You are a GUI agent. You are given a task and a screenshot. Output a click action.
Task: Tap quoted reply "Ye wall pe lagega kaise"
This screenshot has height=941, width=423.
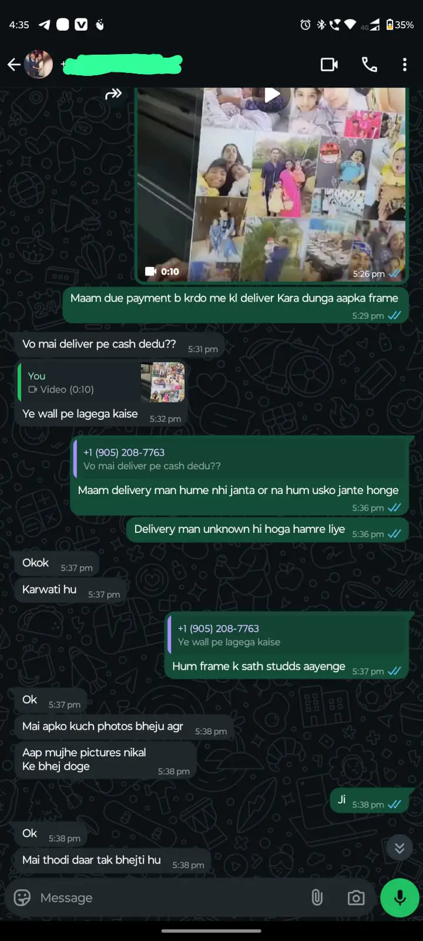(288, 635)
